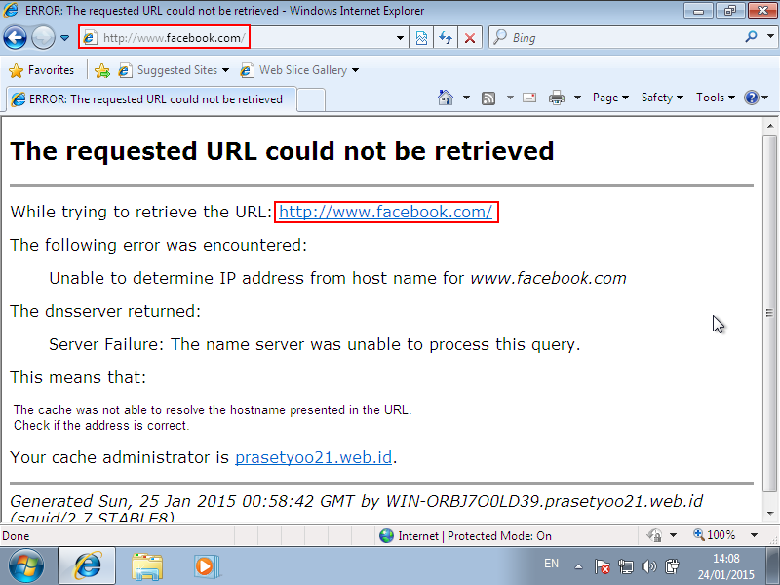Click the address bar showing facebook.com
Viewport: 780px width, 585px height.
click(x=244, y=38)
